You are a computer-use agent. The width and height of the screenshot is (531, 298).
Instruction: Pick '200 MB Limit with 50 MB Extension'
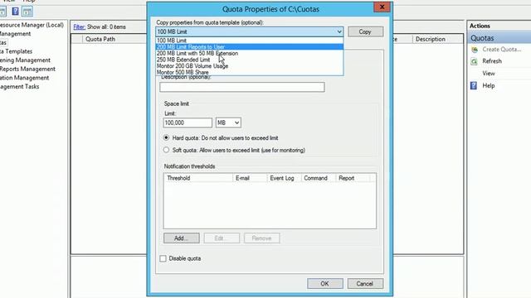249,53
